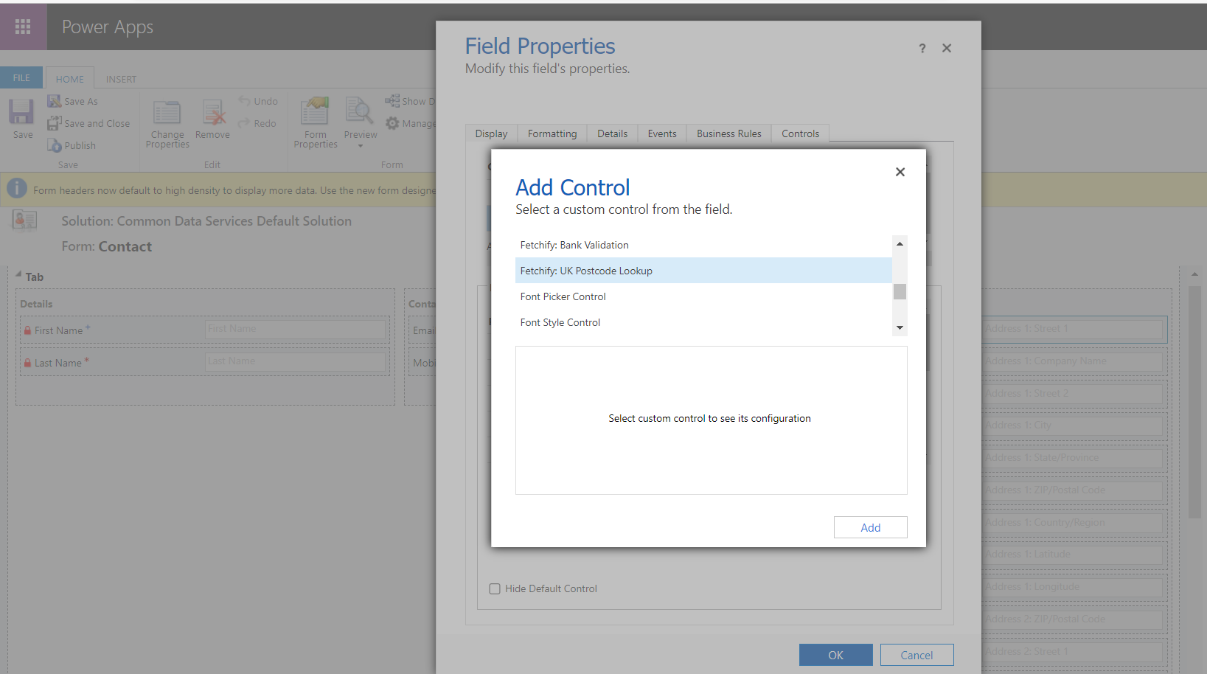
Task: Click Save and Close in the ribbon
Action: click(x=88, y=123)
